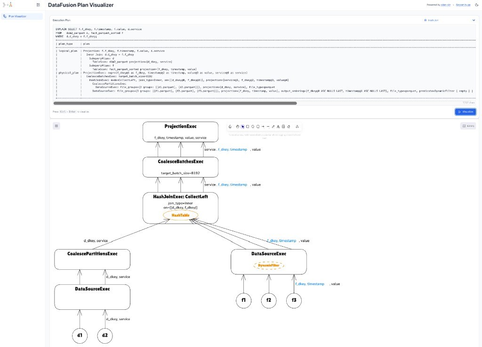Click inside the execution plan text area
Screen dimensions: 482x347
[x=265, y=63]
